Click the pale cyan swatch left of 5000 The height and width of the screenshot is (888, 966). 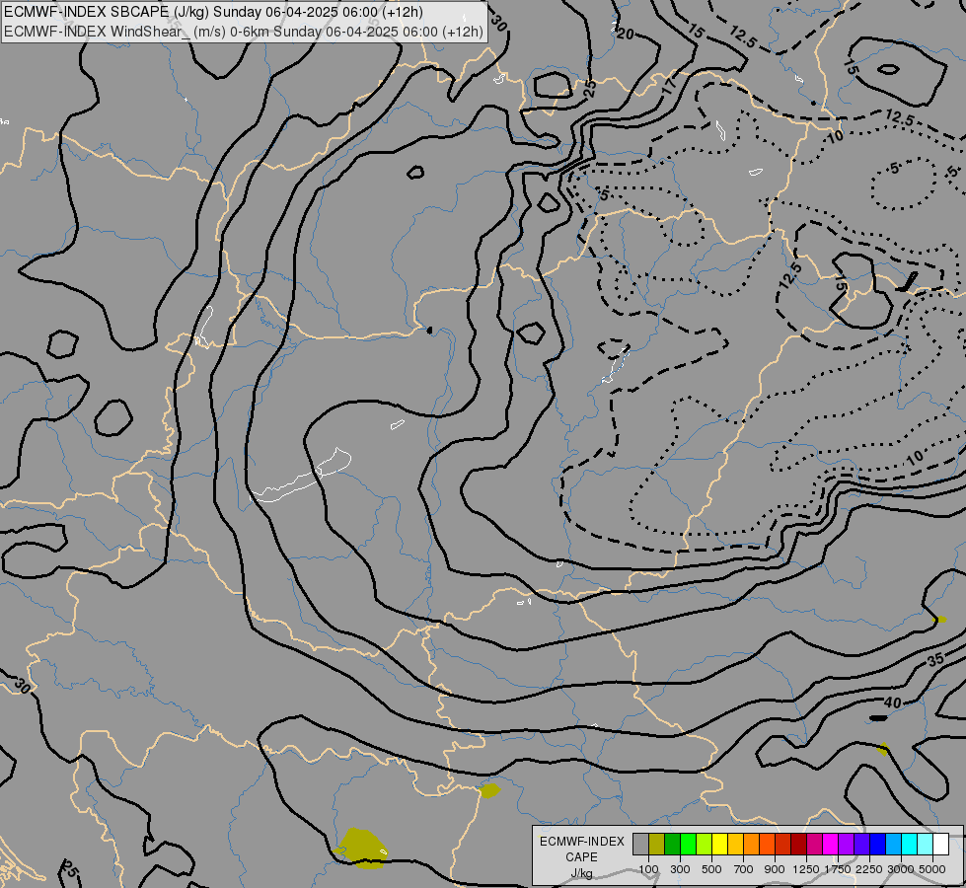(x=926, y=844)
